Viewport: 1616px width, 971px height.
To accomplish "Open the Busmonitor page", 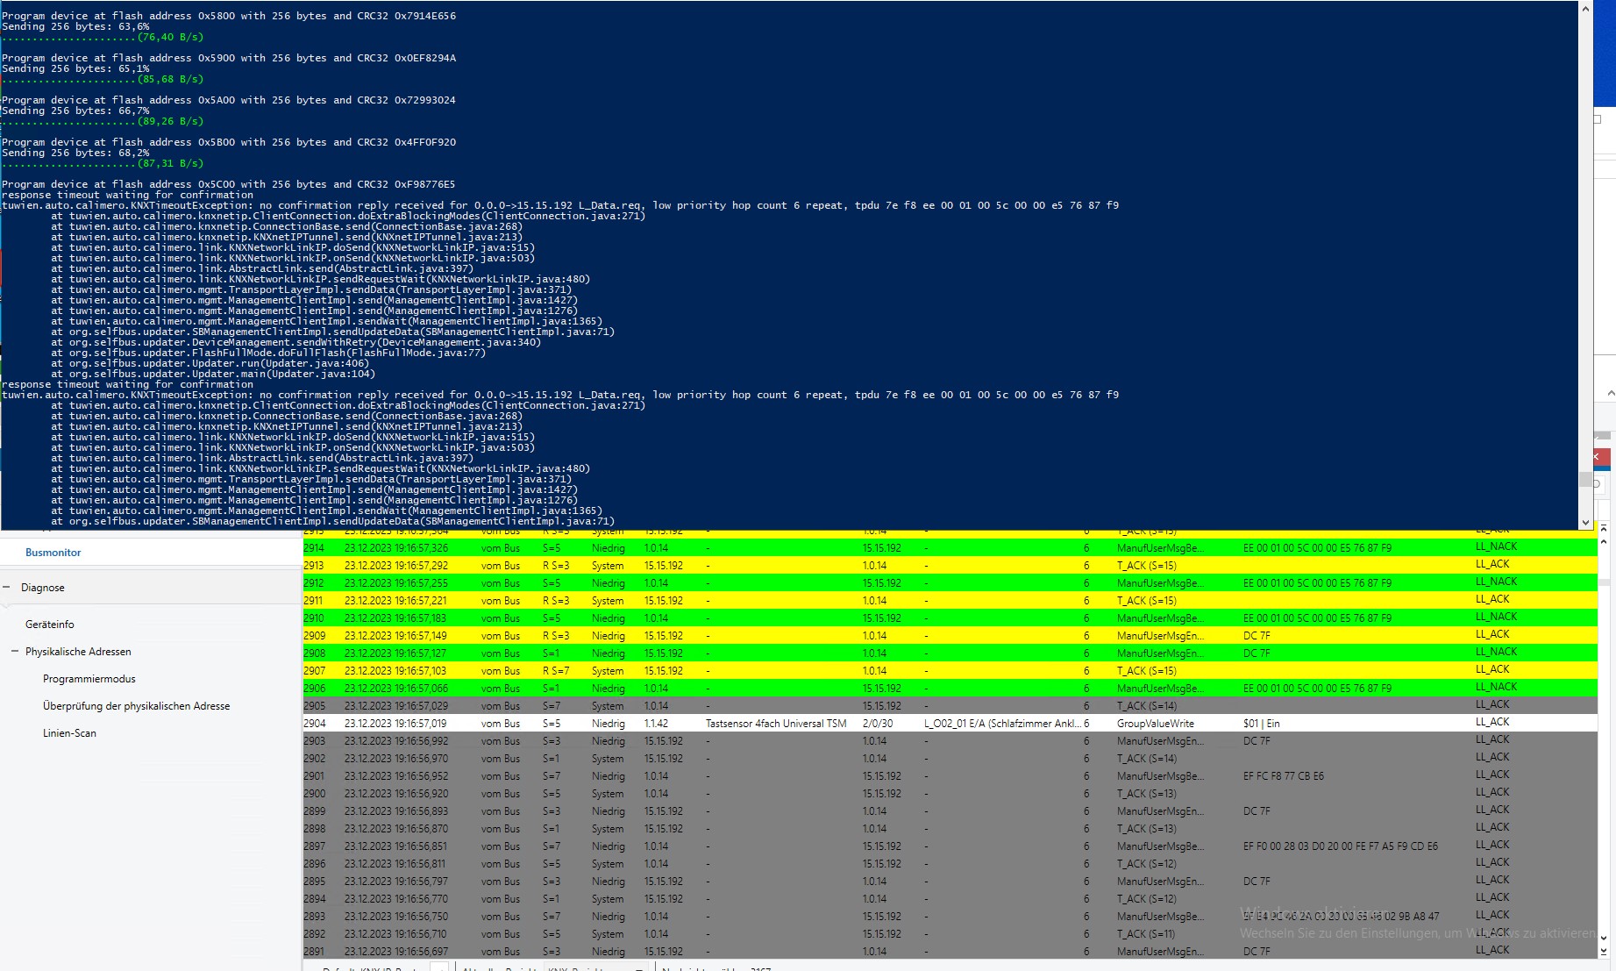I will tap(53, 553).
